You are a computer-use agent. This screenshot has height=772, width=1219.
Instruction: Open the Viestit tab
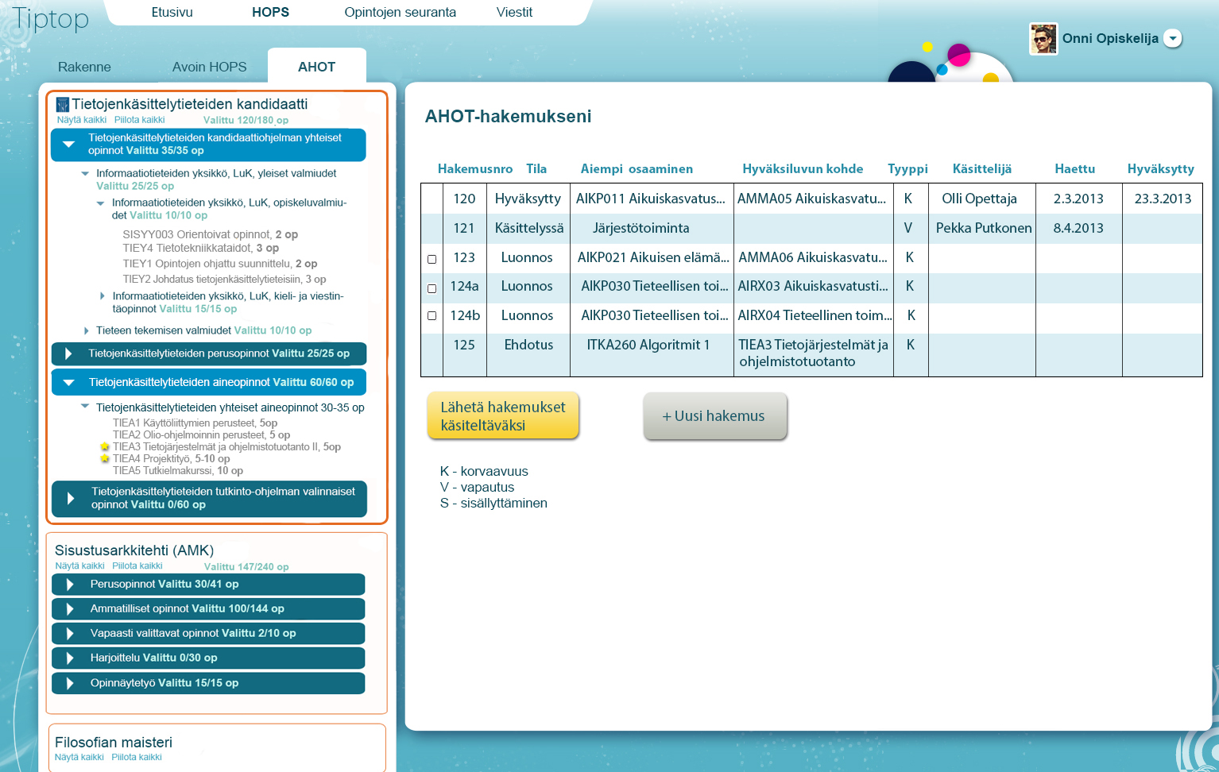coord(514,12)
